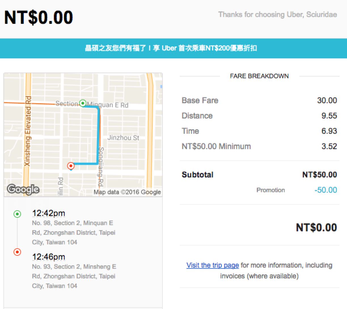Click the Jinzhou St label on the map
Image resolution: width=347 pixels, height=309 pixels.
(x=123, y=138)
